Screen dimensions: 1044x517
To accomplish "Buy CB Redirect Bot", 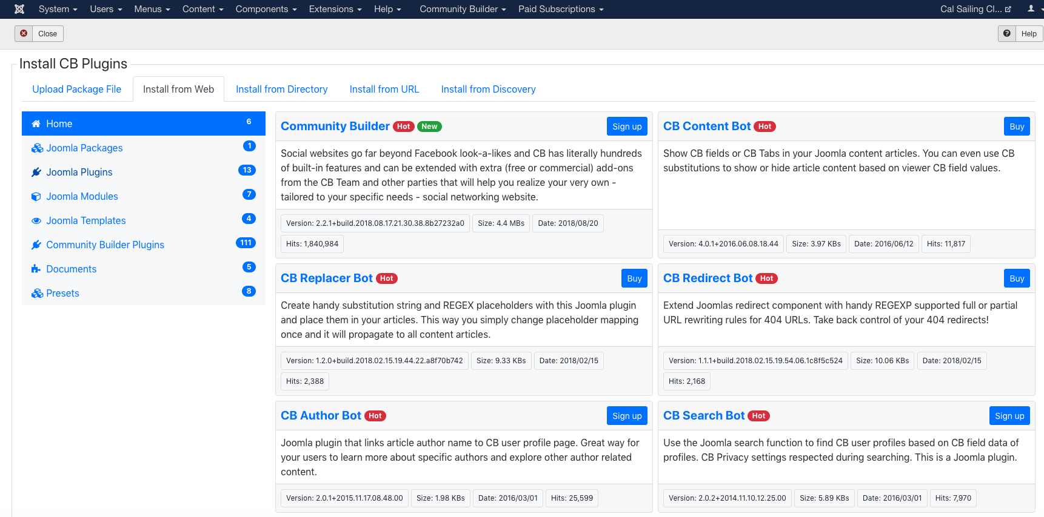I will point(1017,278).
